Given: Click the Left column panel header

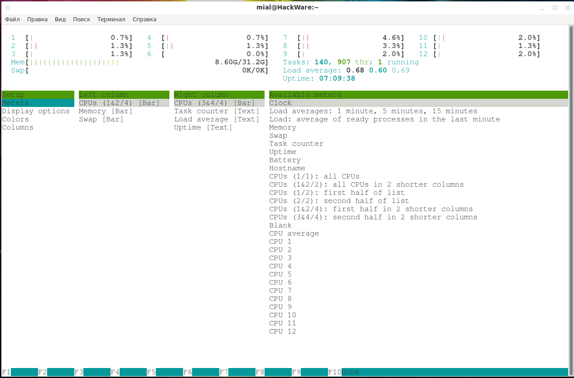Looking at the screenshot, I should click(124, 95).
